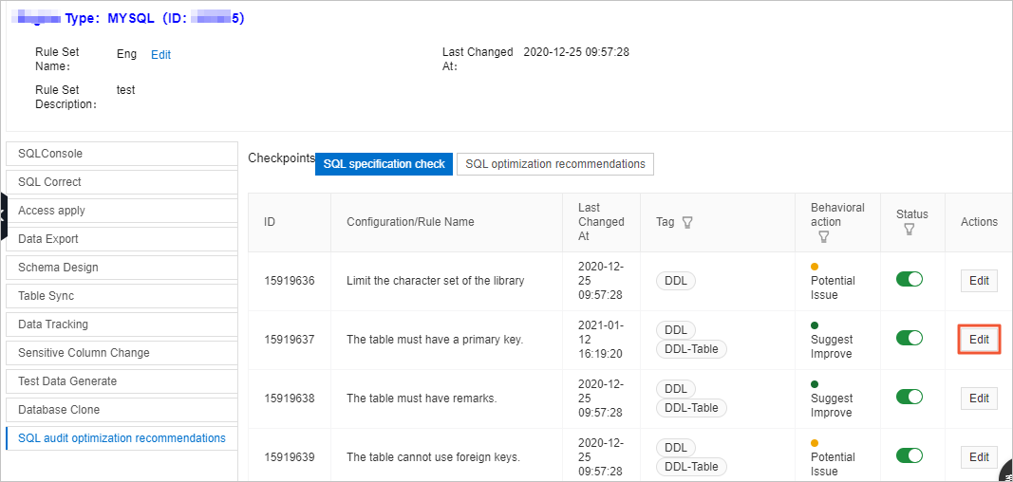This screenshot has width=1013, height=482.
Task: Toggle status for table remarks rule
Action: tap(909, 397)
